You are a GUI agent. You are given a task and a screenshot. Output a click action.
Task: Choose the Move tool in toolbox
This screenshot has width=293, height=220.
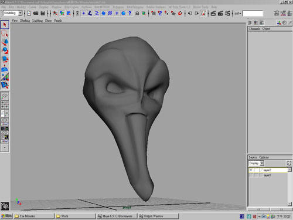pos(5,42)
